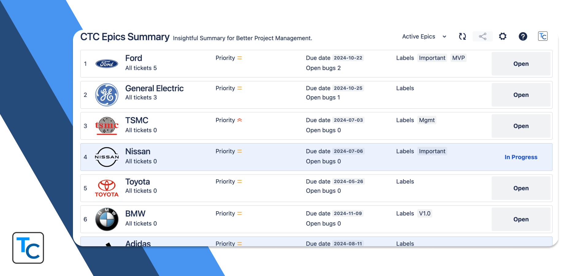Open the Nissan epic title
This screenshot has width=564, height=276.
(138, 151)
